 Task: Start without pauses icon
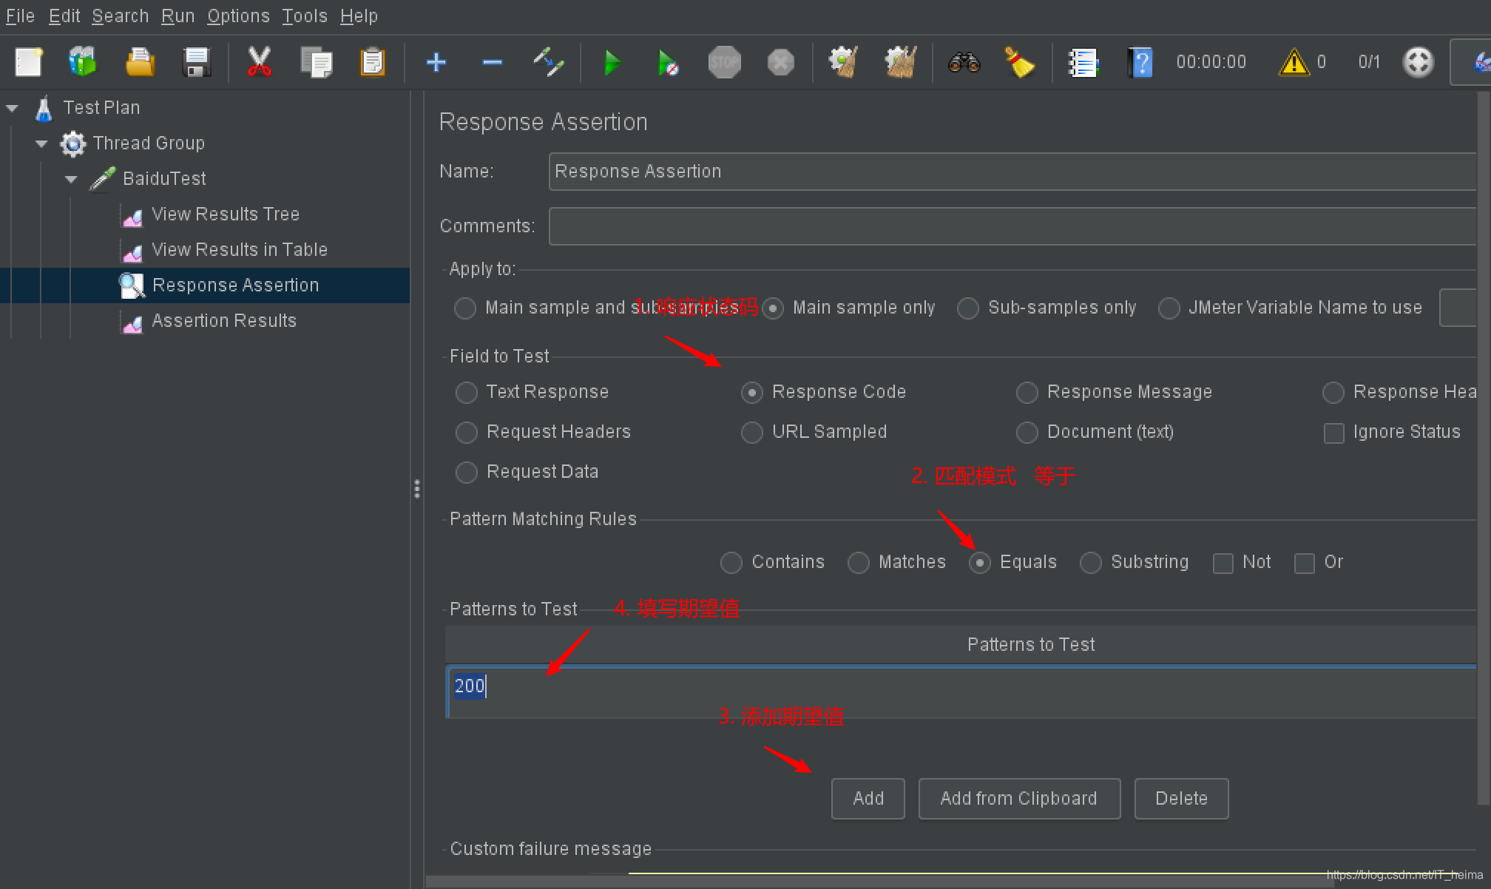click(668, 63)
